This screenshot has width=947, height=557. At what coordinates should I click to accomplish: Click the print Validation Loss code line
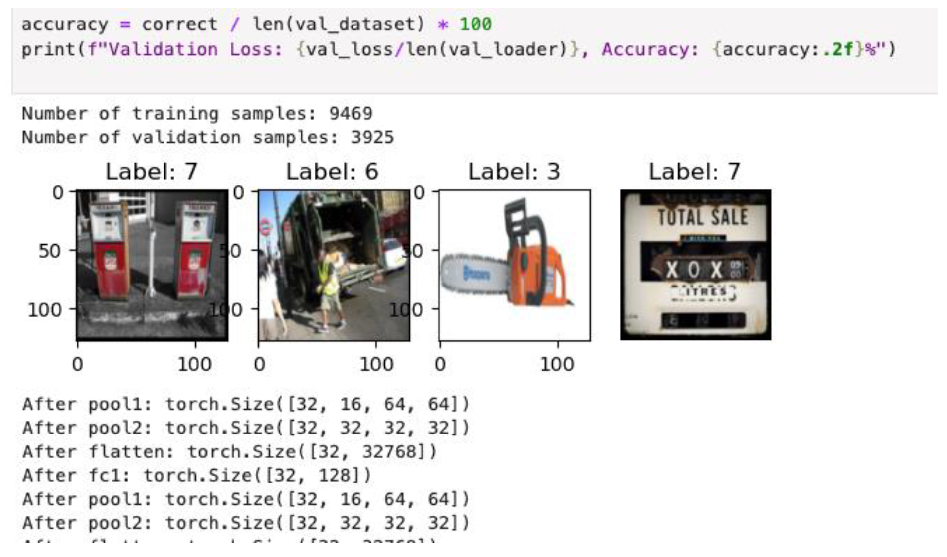pyautogui.click(x=458, y=50)
